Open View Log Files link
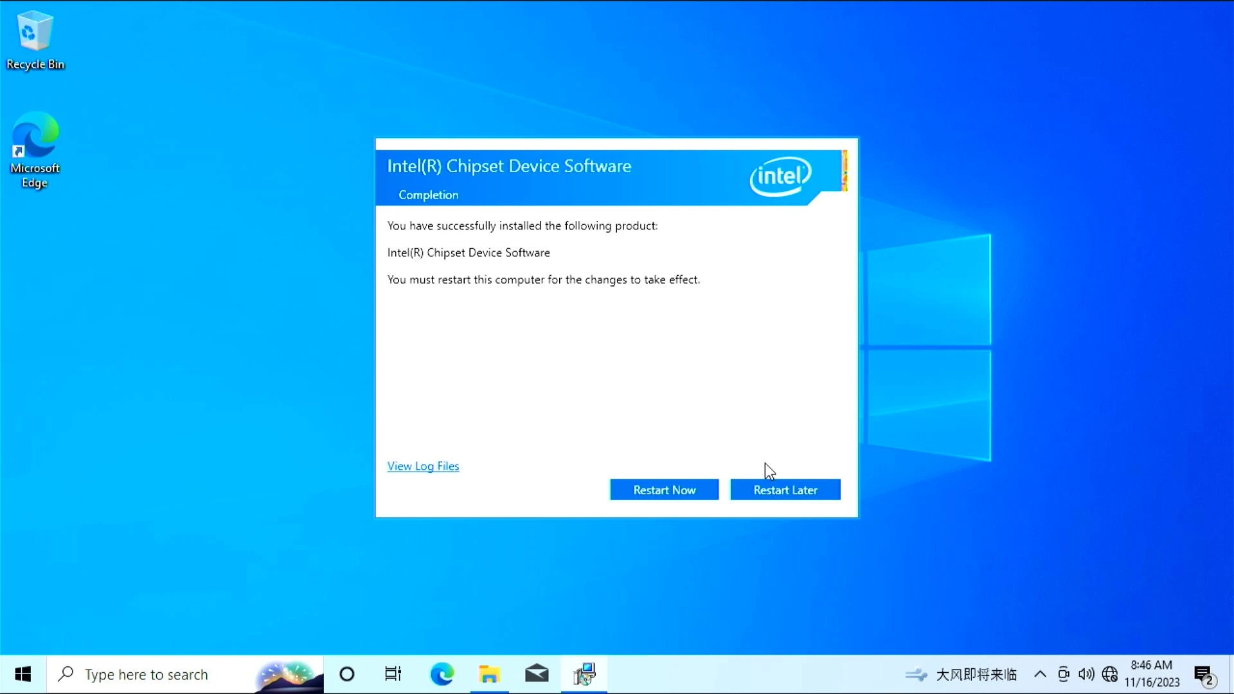 pyautogui.click(x=423, y=465)
